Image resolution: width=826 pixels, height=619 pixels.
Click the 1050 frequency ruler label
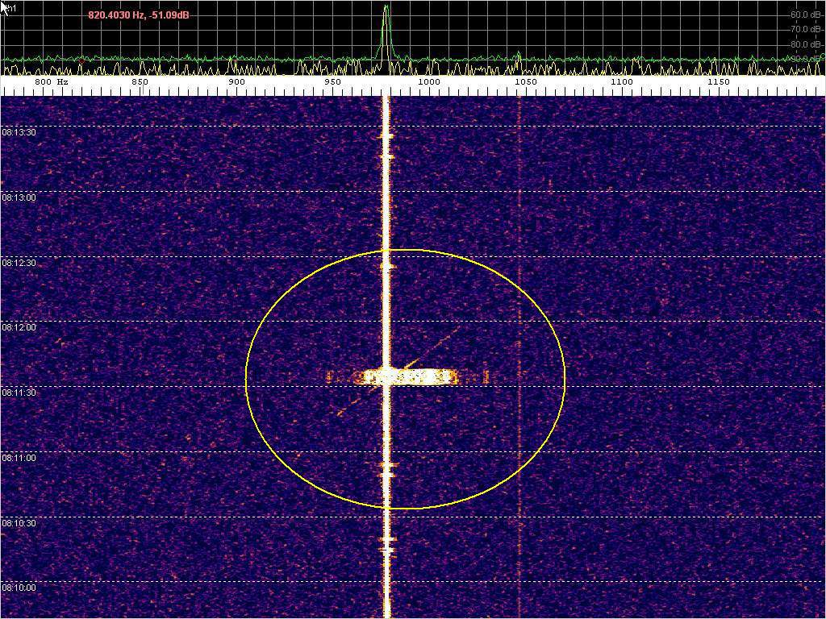pyautogui.click(x=524, y=82)
